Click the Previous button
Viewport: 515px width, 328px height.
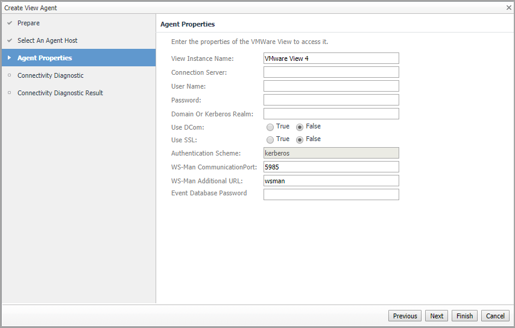coord(405,316)
